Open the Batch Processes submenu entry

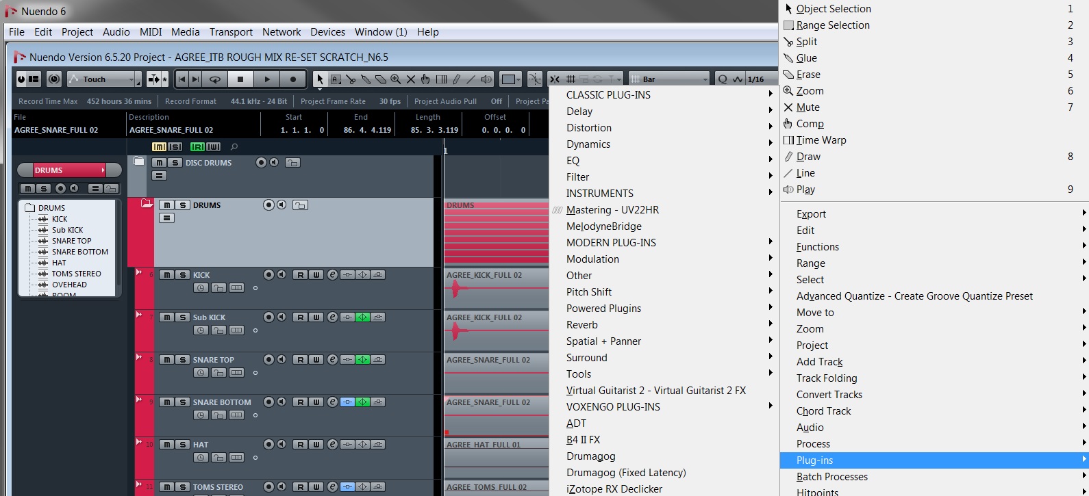(x=934, y=477)
